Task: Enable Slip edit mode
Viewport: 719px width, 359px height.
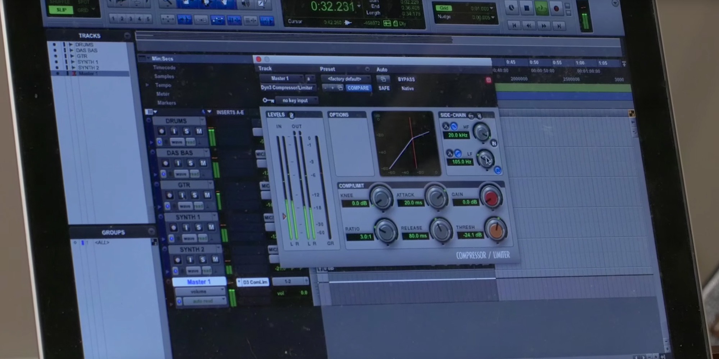Action: tap(61, 10)
